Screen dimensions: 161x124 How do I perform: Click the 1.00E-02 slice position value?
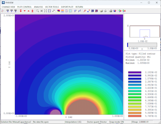click(x=143, y=41)
